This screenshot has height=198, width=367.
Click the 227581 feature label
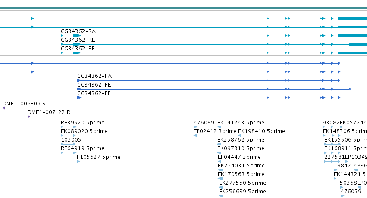pyautogui.click(x=335, y=157)
